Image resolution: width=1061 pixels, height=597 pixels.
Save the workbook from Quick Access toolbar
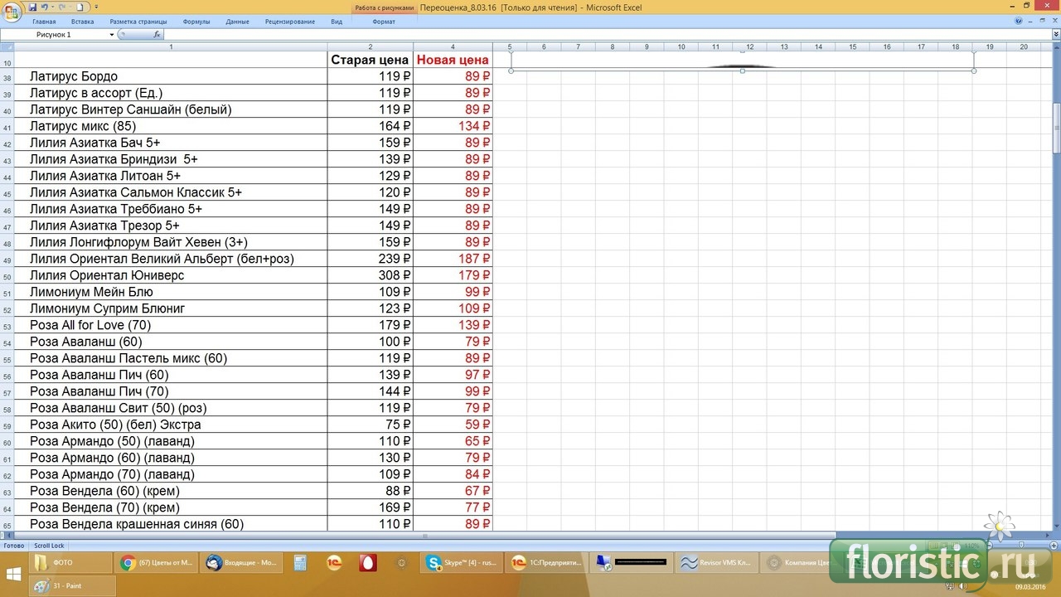point(33,7)
